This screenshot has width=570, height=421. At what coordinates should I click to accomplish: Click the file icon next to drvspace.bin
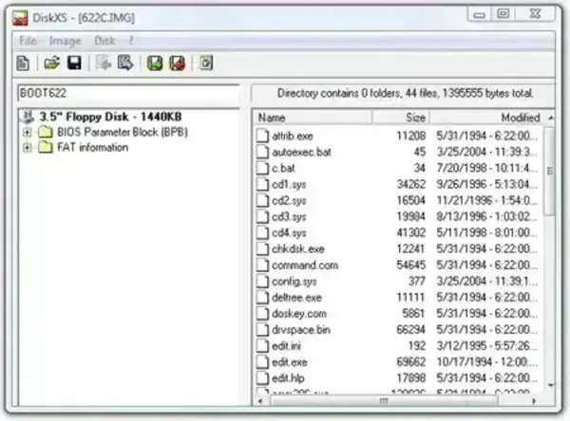(262, 330)
